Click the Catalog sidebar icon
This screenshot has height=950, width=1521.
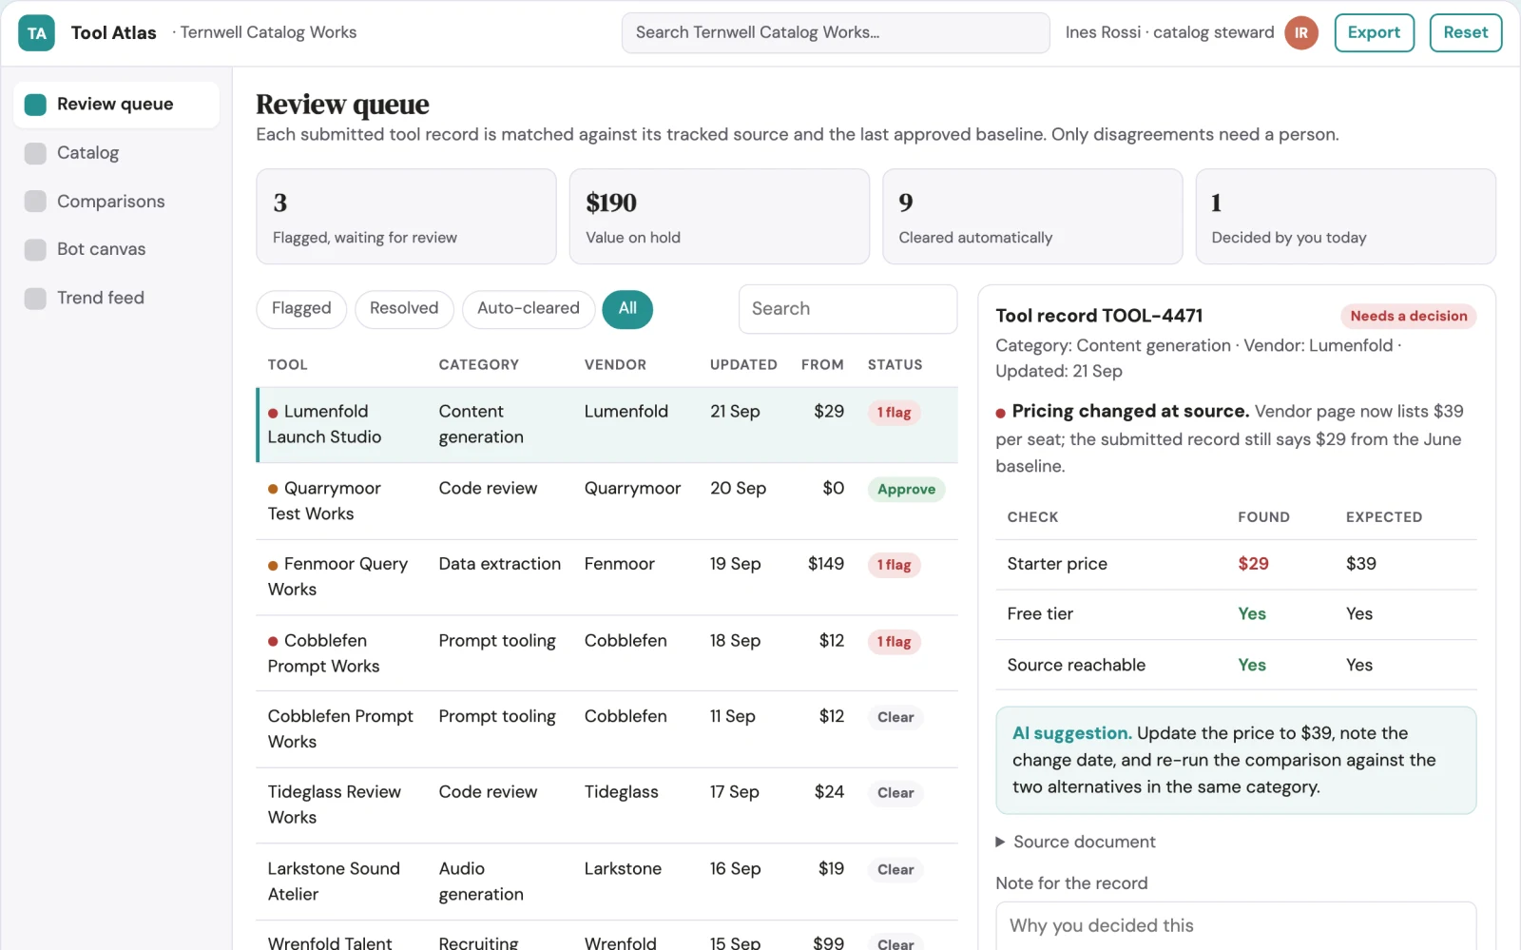35,153
